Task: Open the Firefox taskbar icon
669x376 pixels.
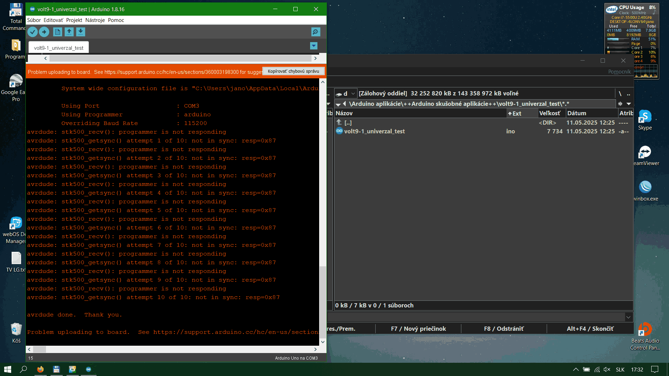Action: pyautogui.click(x=40, y=369)
